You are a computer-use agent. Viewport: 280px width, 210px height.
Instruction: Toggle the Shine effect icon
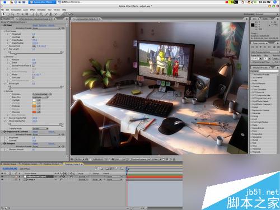tap(4, 25)
